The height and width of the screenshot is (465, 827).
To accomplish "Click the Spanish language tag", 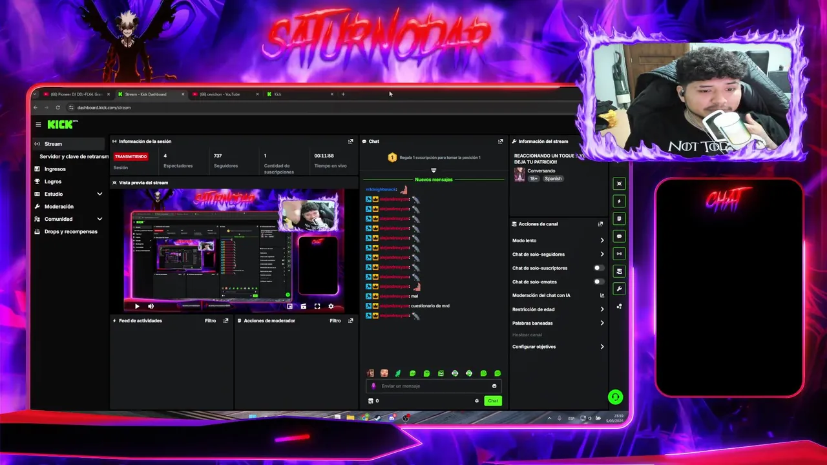I will [x=553, y=179].
